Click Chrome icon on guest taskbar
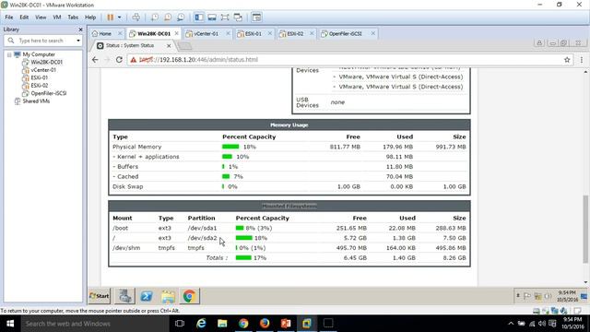Viewport: 590px width, 332px height. [189, 296]
